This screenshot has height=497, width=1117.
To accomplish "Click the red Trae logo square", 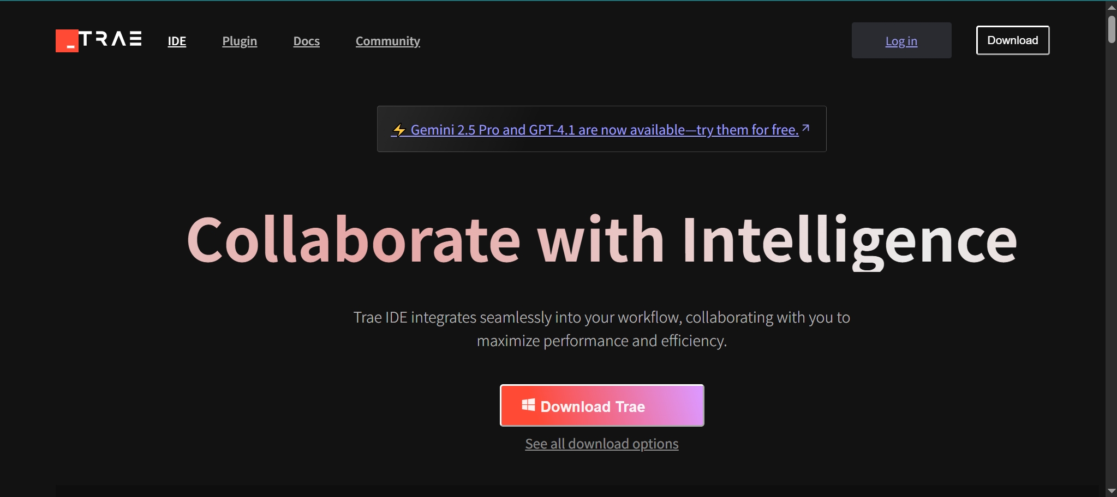I will click(67, 41).
